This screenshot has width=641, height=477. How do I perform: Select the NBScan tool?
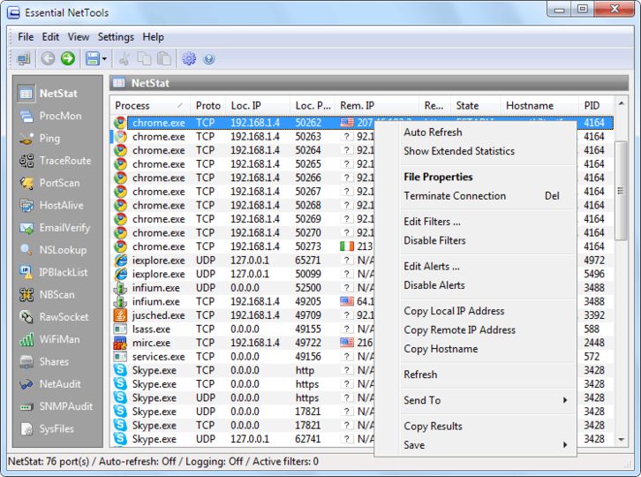point(47,294)
